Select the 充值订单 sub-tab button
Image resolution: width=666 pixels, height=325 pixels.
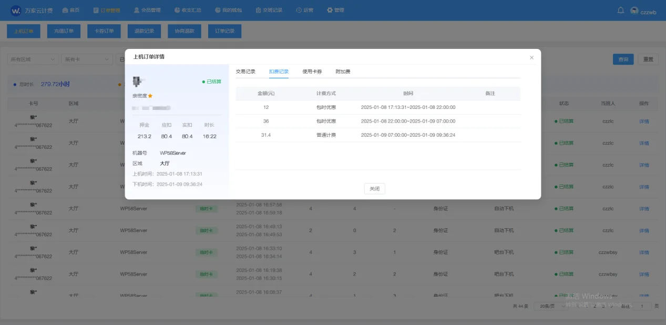pos(64,31)
